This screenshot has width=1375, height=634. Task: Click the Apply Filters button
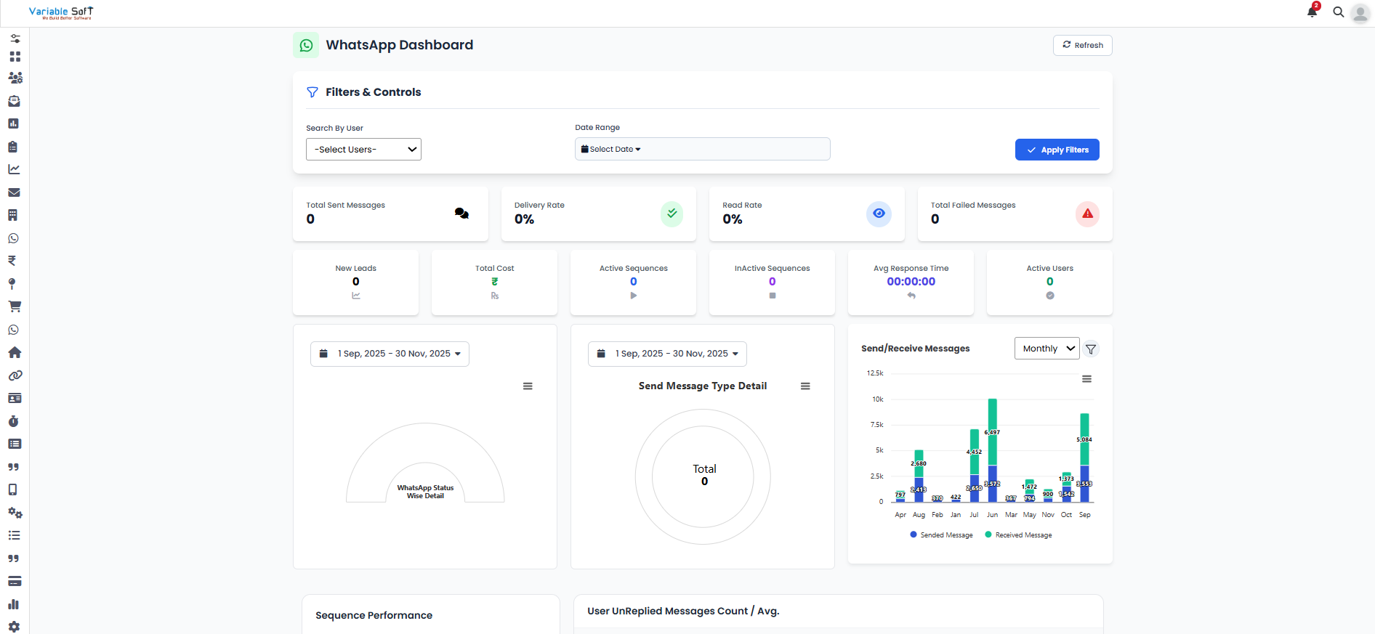point(1057,150)
